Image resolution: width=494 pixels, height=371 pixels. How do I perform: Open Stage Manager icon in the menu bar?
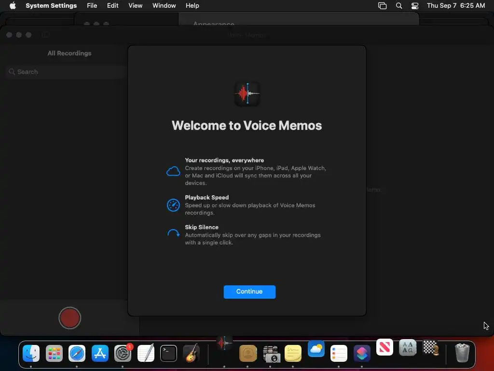click(382, 6)
